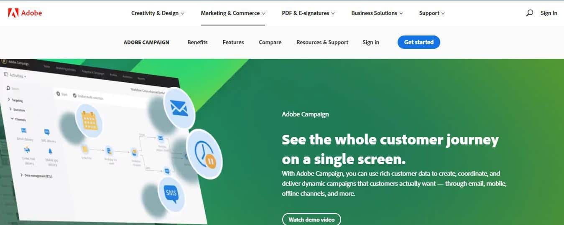Screen dimensions: 564x225
Task: Click the Adobe logo icon
Action: pos(13,13)
